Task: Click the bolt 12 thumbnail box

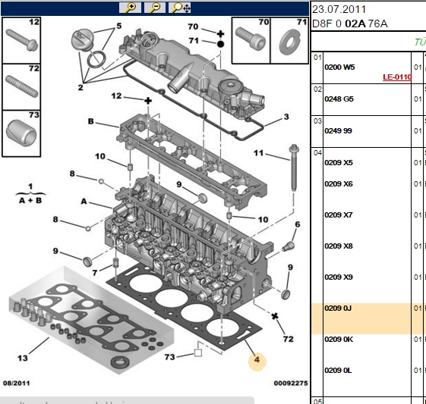Action: click(x=21, y=40)
